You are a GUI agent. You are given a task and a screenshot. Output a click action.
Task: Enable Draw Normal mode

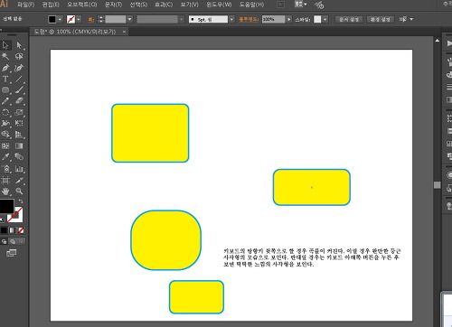(x=4, y=241)
